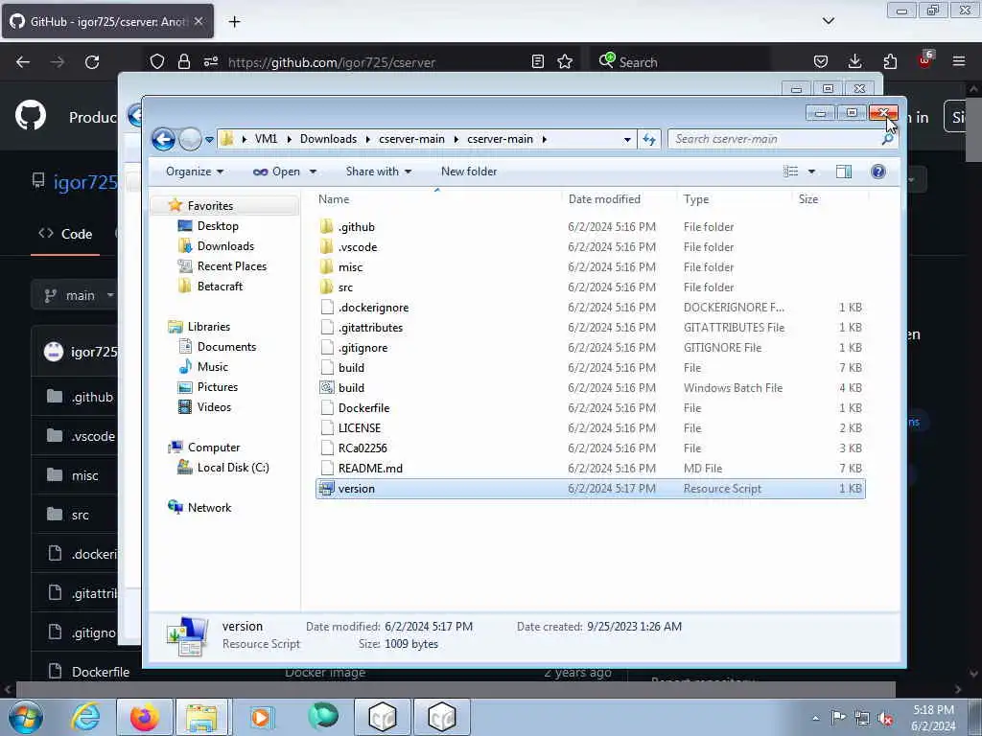Click the refresh button beside address bar

pos(649,140)
